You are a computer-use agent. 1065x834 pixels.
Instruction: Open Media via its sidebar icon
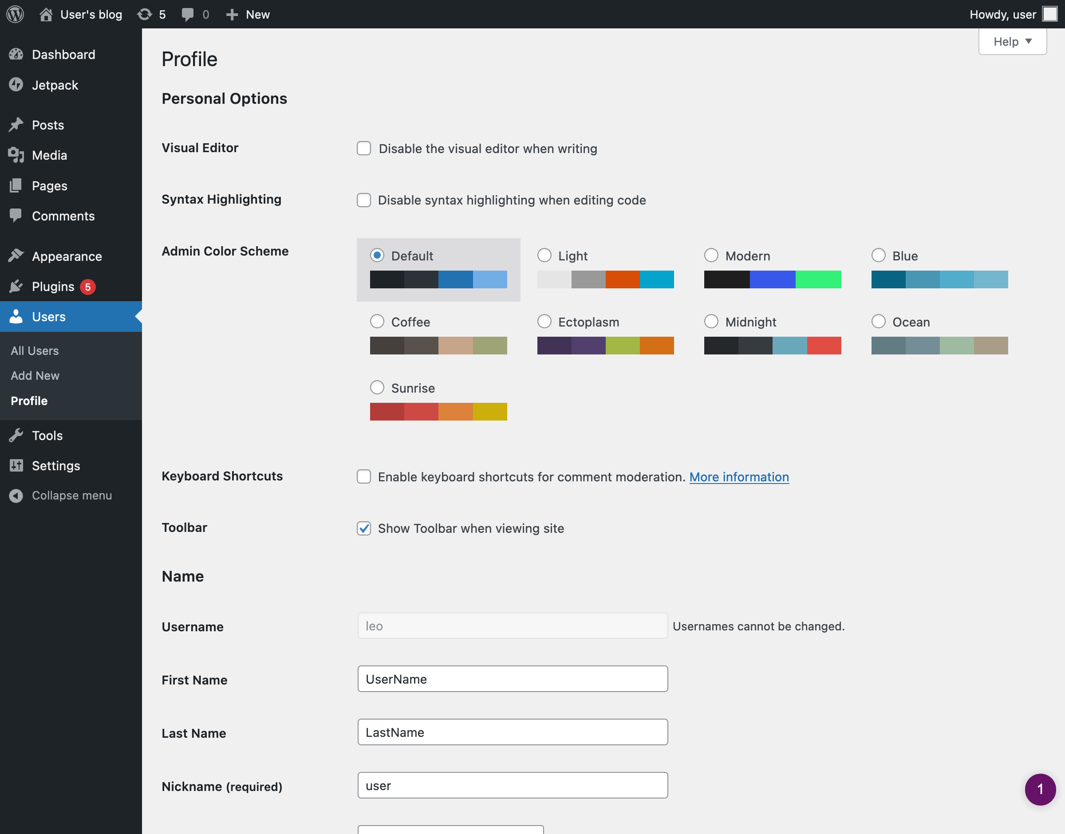pos(16,155)
